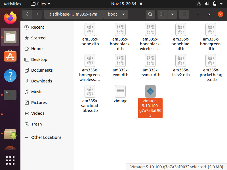227x170 pixels.
Task: Select the highlighted zImage-5.10.100 thumbnail
Action: click(x=150, y=91)
